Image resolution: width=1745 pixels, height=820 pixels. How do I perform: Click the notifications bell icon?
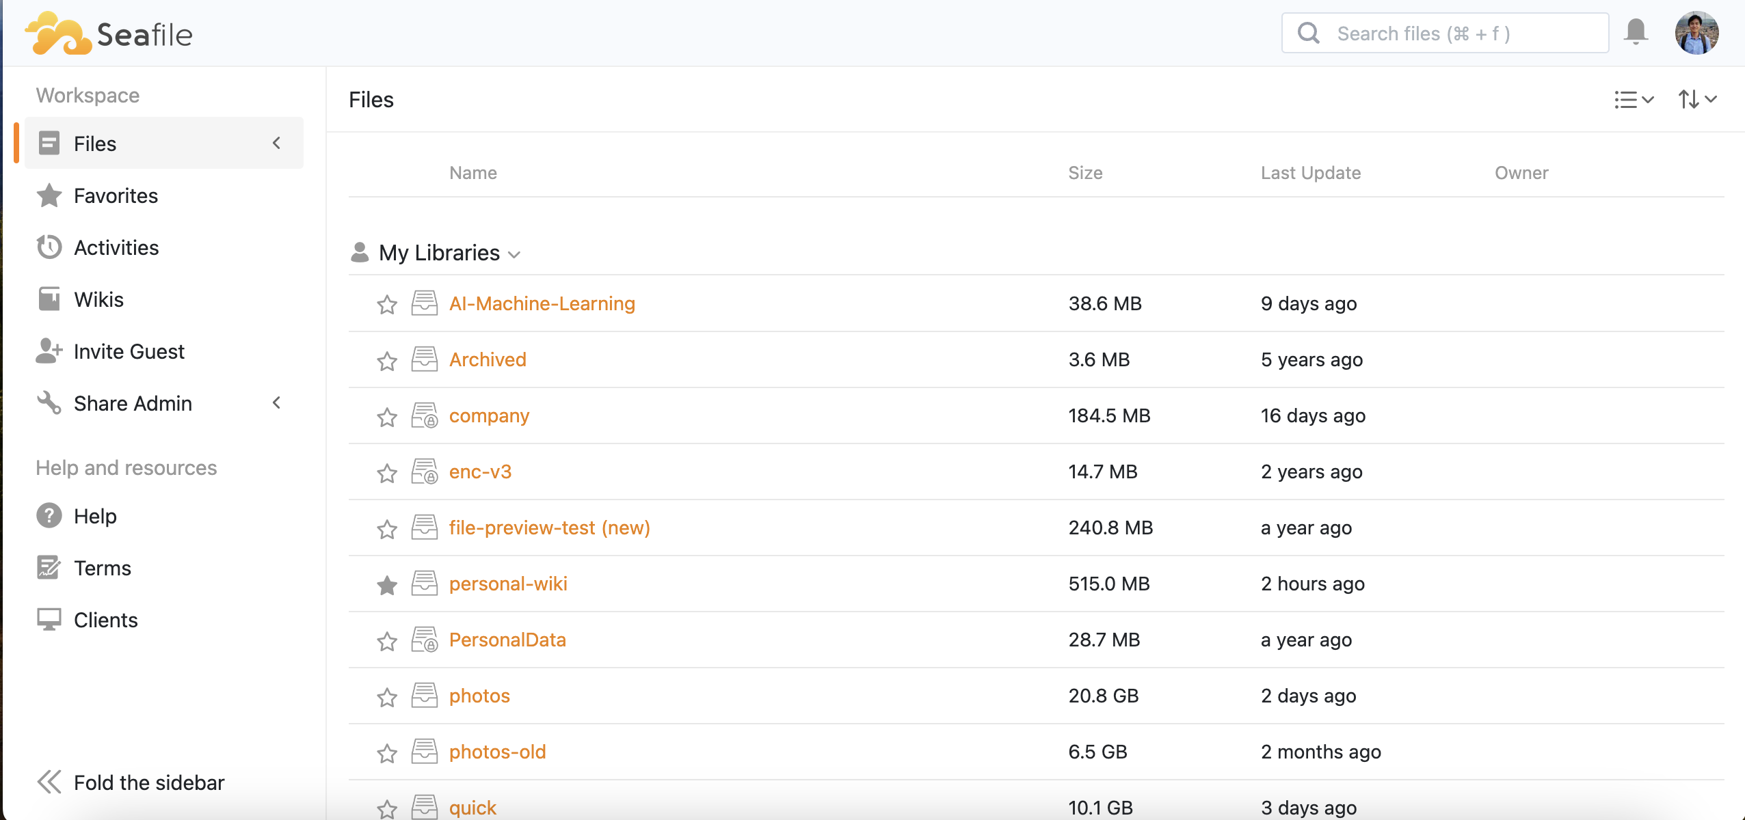1636,32
